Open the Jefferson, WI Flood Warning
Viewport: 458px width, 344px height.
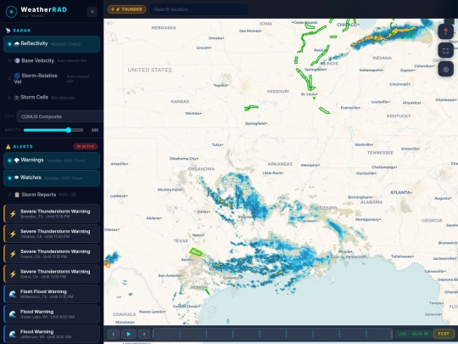52,334
